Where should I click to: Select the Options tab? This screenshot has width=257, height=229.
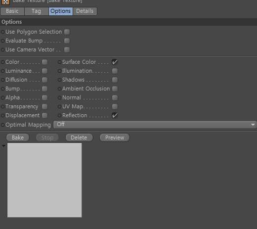coord(61,11)
